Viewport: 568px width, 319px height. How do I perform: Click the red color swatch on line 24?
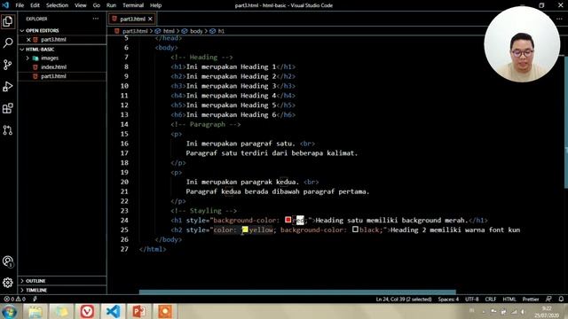288,220
